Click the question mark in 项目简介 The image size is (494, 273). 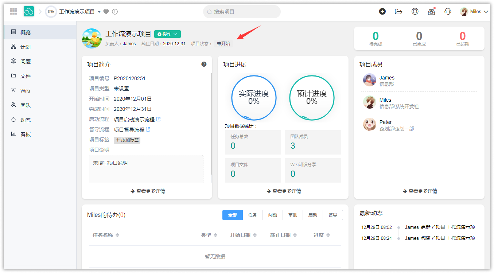coord(204,64)
